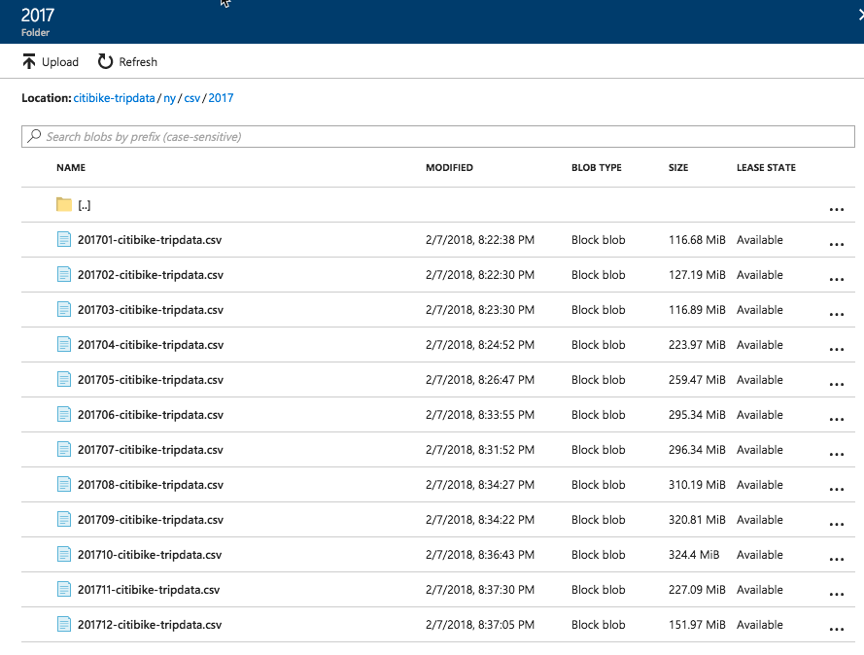
Task: Click file icon for 201705-citibike-tripdata.csv
Action: point(64,379)
